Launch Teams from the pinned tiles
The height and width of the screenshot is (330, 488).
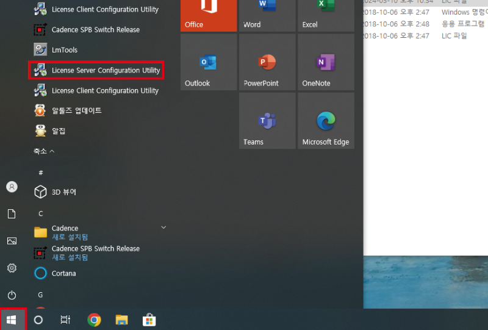[267, 121]
